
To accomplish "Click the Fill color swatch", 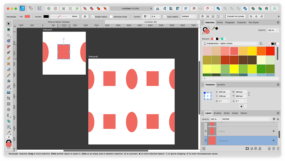I will tap(27, 16).
